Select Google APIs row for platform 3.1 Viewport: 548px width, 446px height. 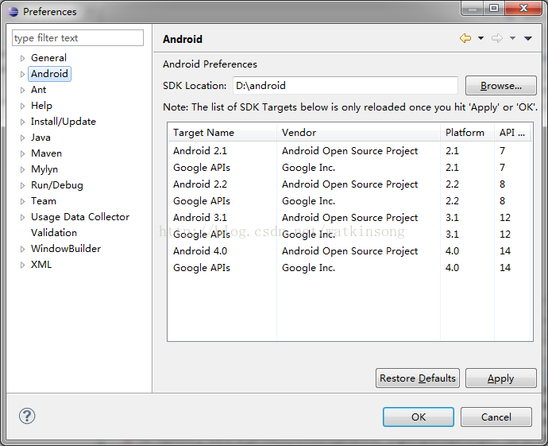pos(349,235)
